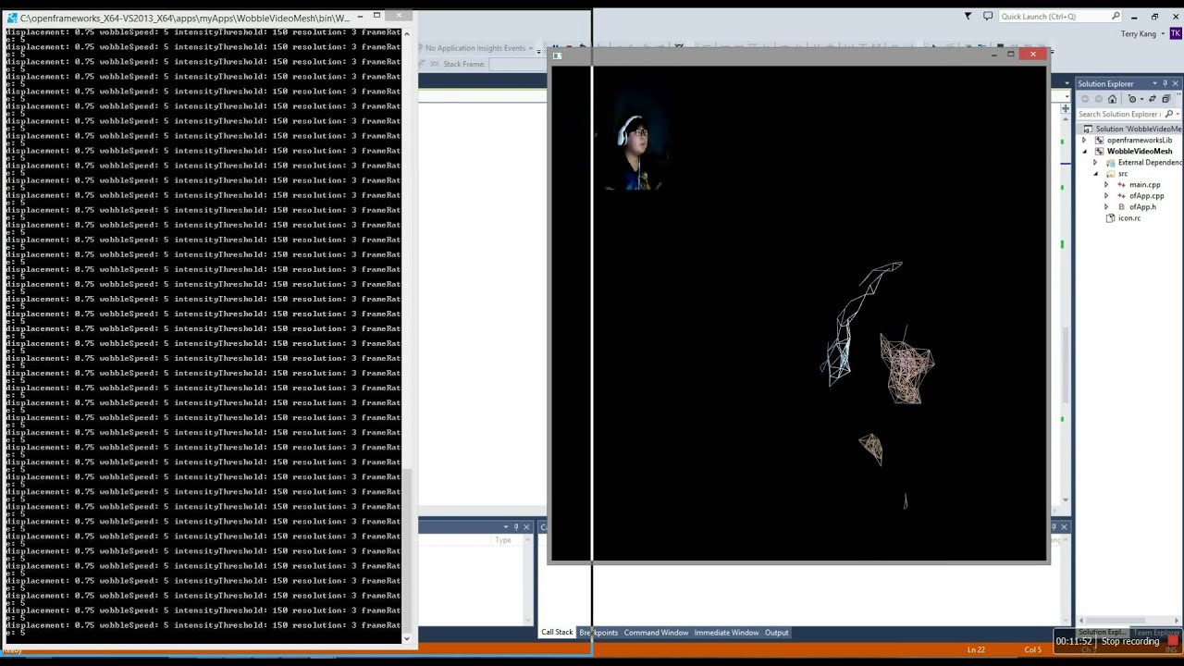1184x666 pixels.
Task: Switch to the Solution Explorer bottom tab
Action: (x=1101, y=633)
